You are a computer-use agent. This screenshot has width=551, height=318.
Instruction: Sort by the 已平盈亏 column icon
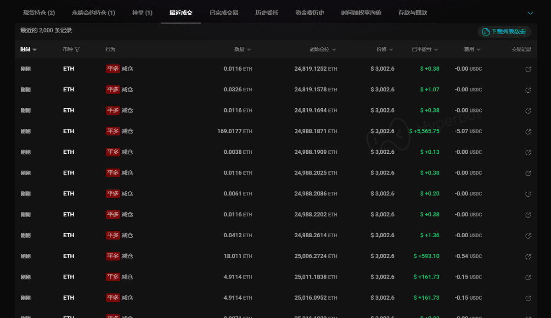coord(437,49)
